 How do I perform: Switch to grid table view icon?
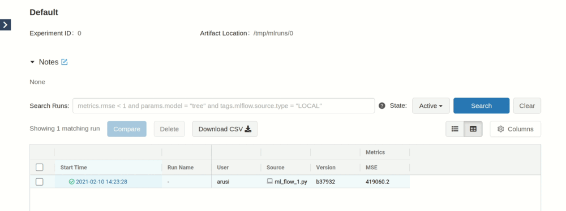pyautogui.click(x=473, y=129)
